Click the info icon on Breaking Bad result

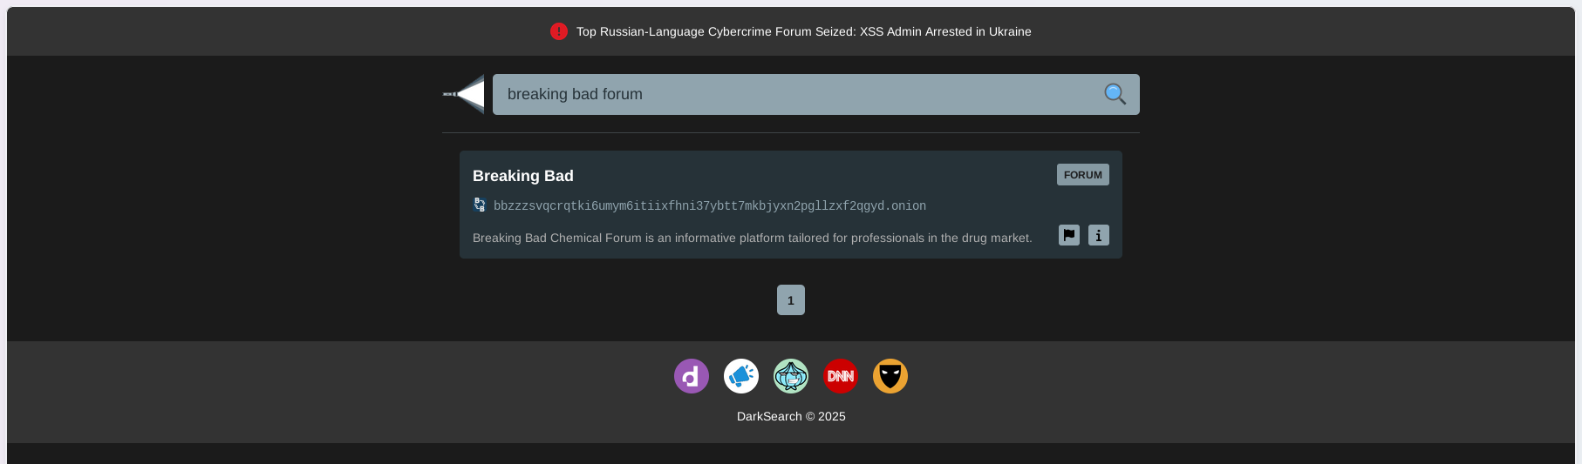pos(1099,235)
